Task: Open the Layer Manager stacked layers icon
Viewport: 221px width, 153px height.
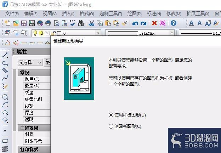Action: (7, 33)
